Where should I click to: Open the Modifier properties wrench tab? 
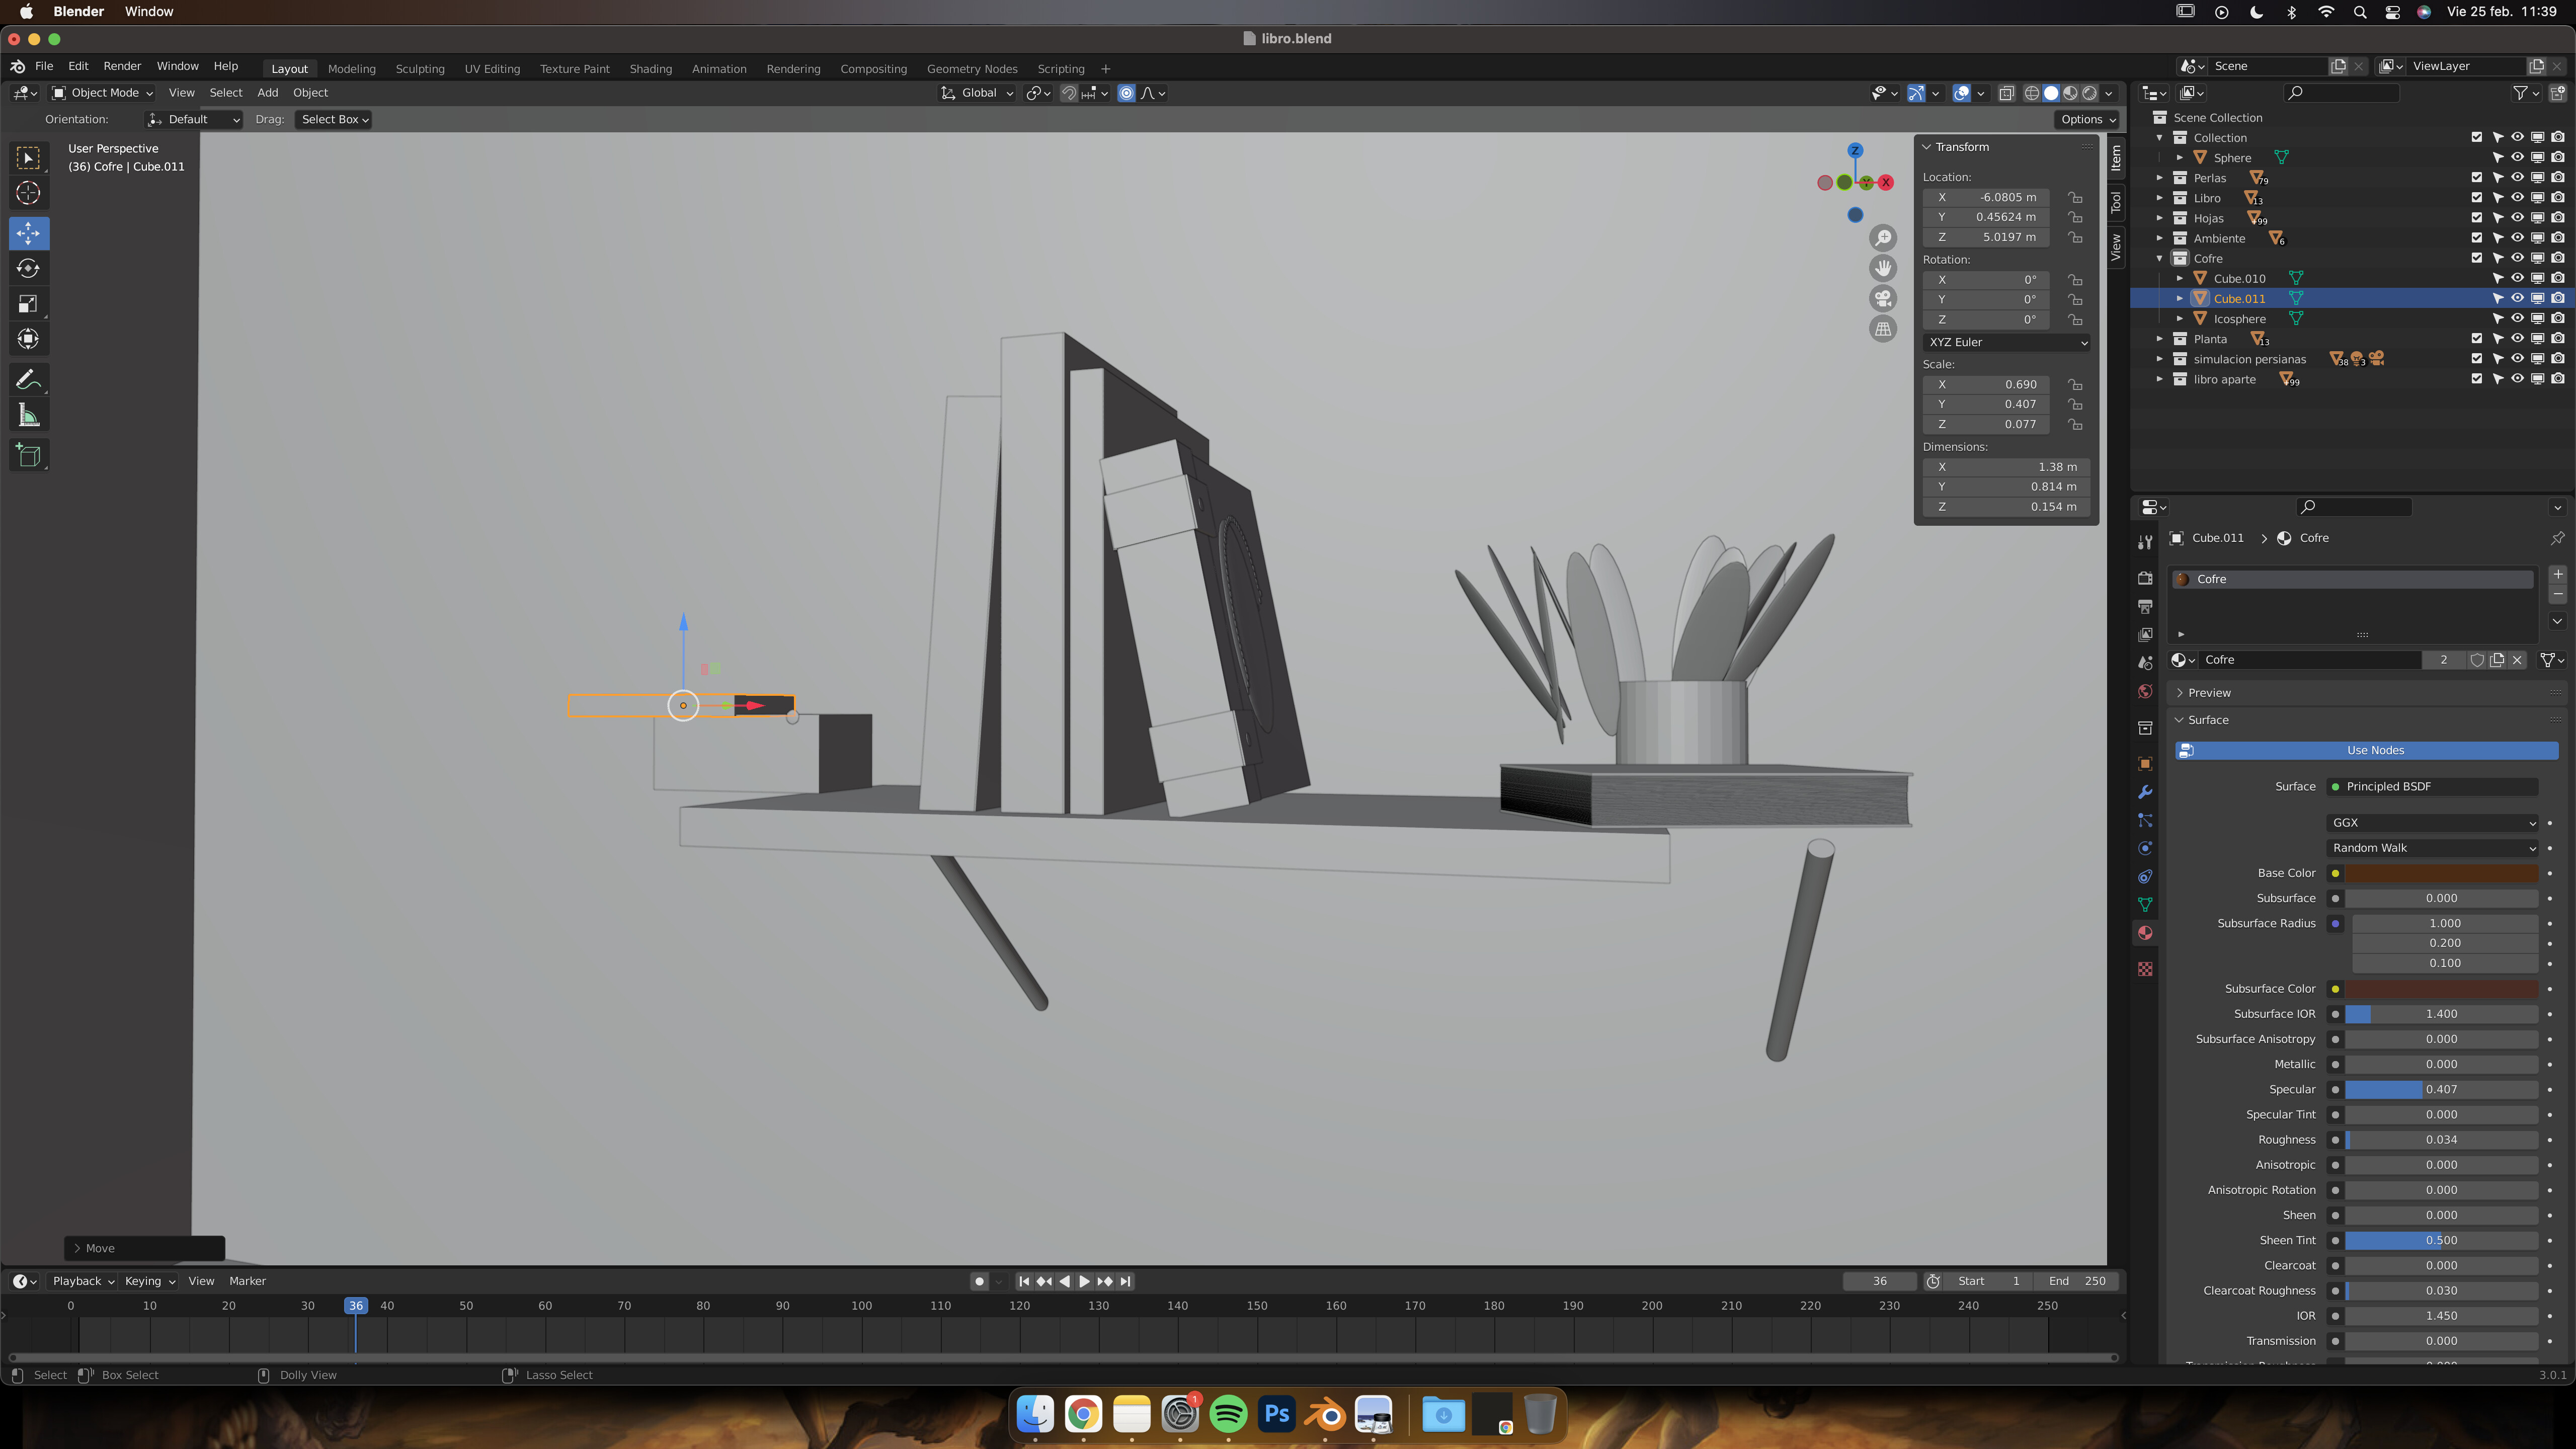(2145, 792)
